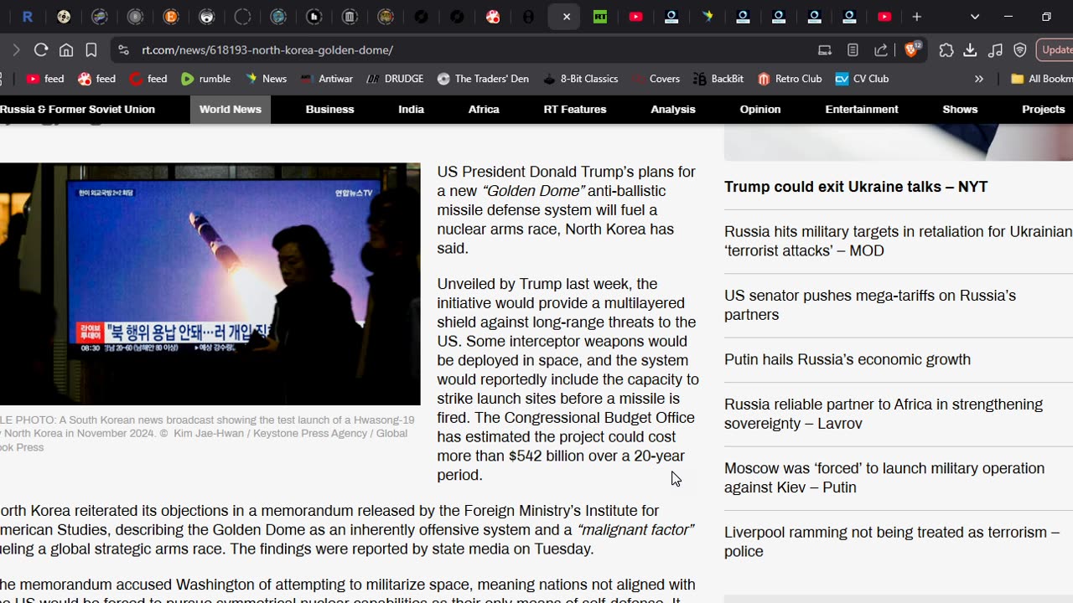Switch to the green RT tab
This screenshot has width=1073, height=603.
pos(600,17)
